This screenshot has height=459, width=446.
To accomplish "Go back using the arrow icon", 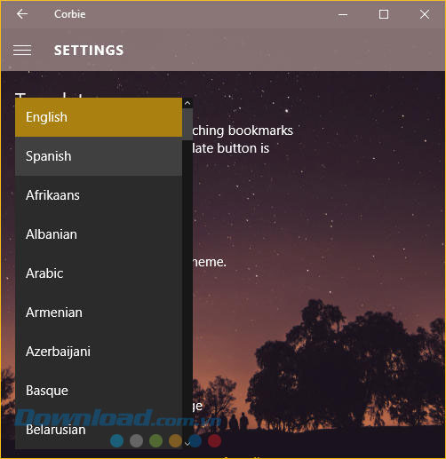I will pyautogui.click(x=22, y=14).
